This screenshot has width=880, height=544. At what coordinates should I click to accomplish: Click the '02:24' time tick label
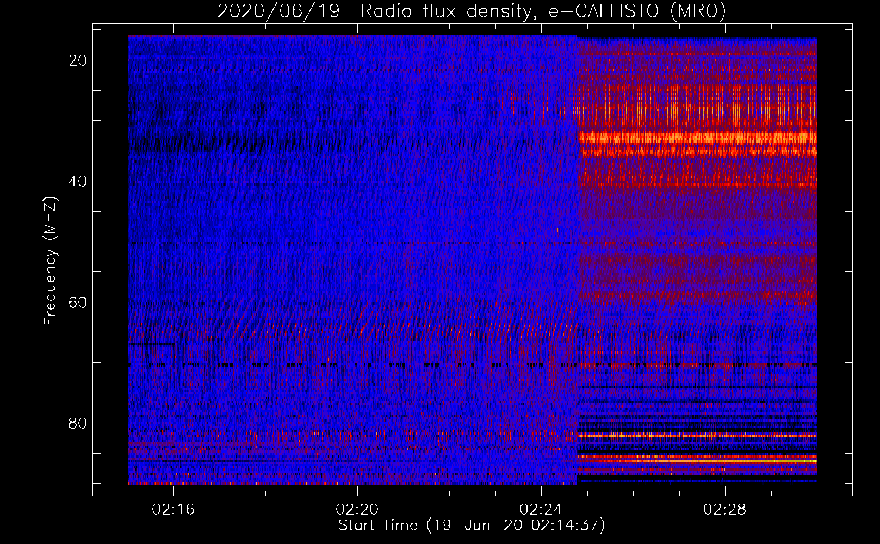tap(541, 510)
